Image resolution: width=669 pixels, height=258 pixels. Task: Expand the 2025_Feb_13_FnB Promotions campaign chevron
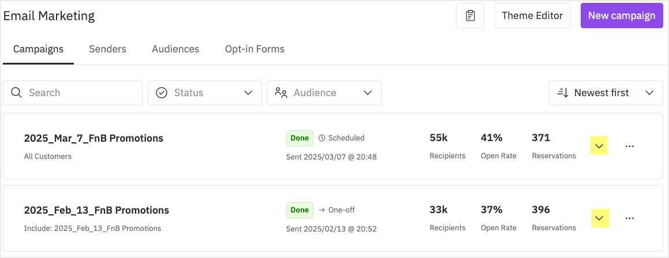pos(600,218)
